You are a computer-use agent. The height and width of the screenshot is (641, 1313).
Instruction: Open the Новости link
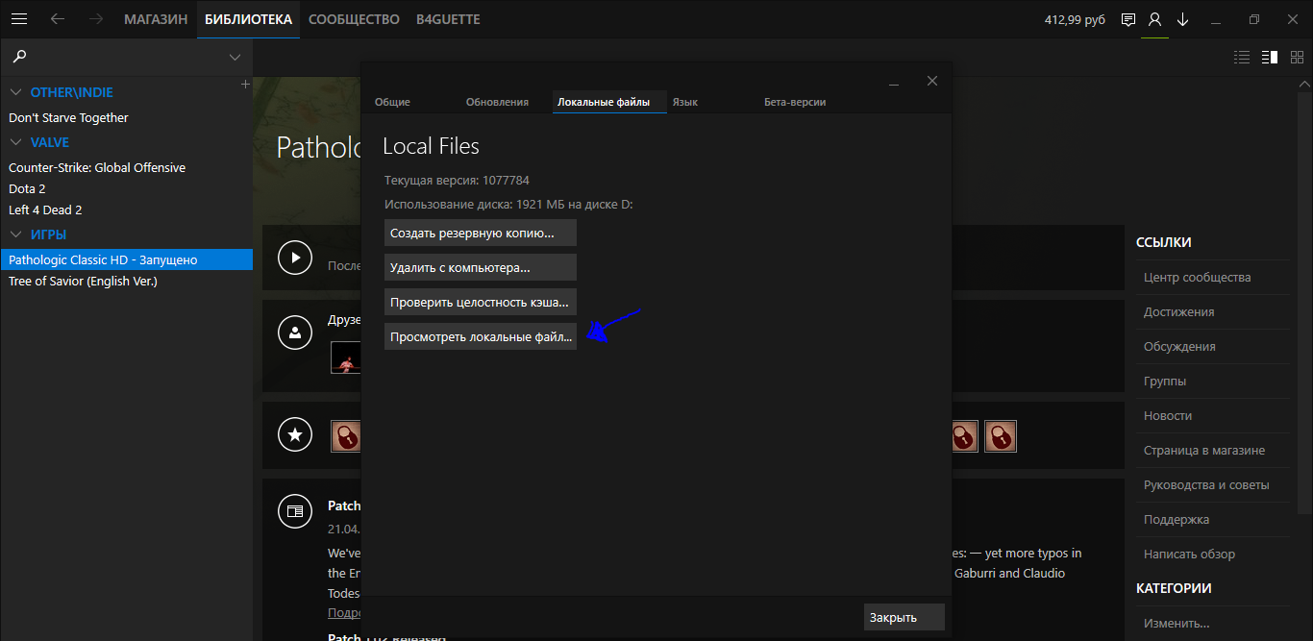click(x=1168, y=415)
